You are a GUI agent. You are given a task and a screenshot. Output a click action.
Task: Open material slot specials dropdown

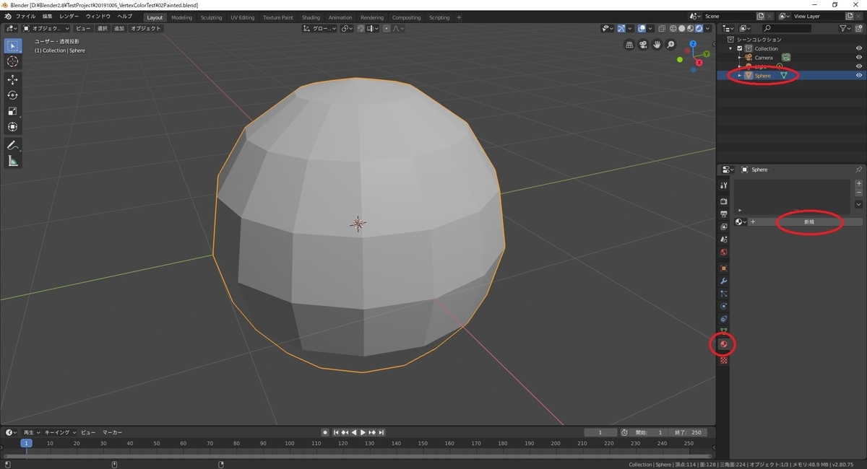(x=858, y=204)
